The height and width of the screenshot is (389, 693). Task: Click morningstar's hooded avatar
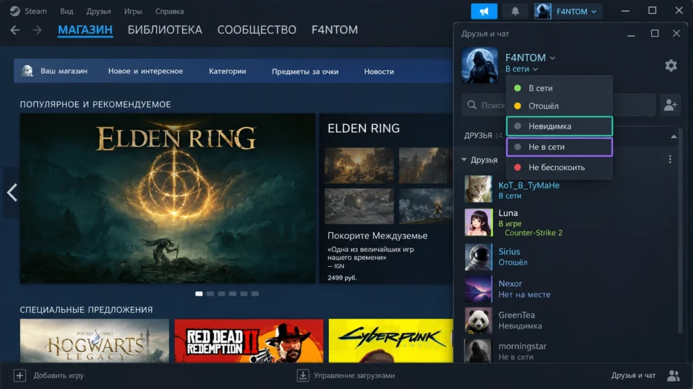point(478,351)
